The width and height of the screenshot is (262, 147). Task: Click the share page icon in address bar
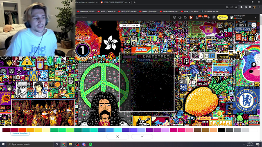click(232, 7)
